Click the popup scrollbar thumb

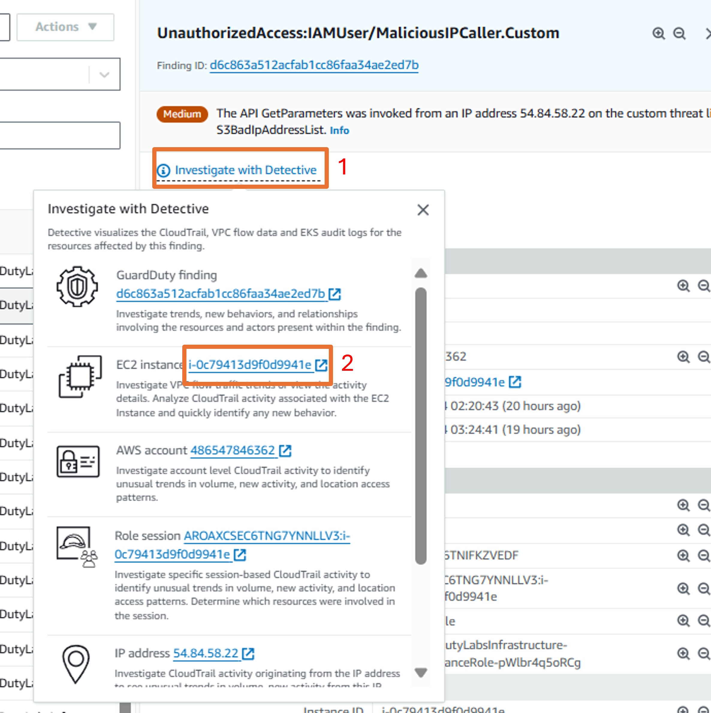[421, 426]
